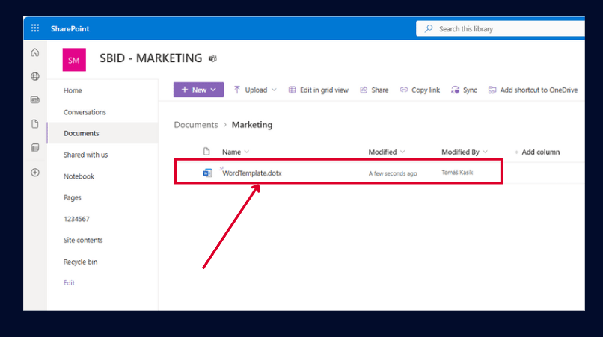Expand the New button chevron
The height and width of the screenshot is (337, 603).
click(x=213, y=90)
